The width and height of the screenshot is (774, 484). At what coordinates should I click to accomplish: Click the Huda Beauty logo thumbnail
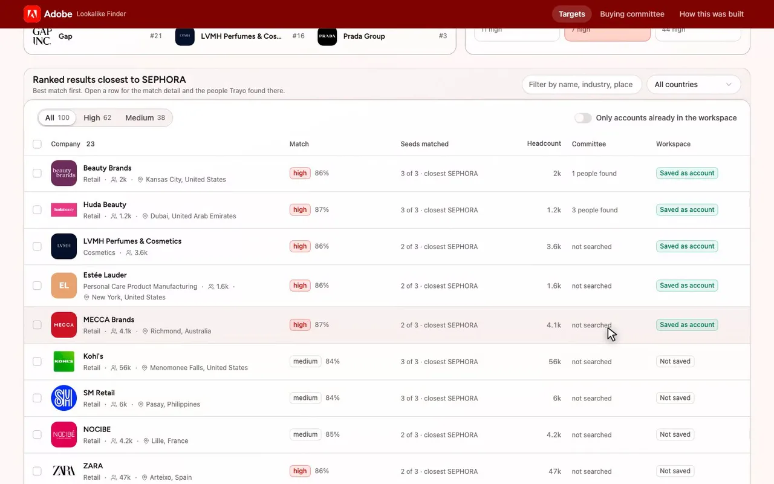[x=64, y=210]
